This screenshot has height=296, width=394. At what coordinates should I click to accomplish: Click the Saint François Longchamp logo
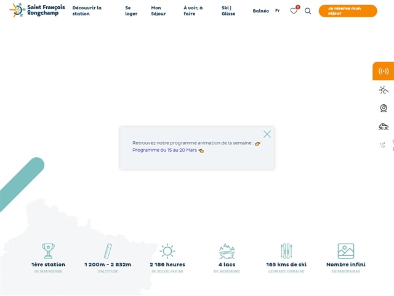pyautogui.click(x=37, y=10)
